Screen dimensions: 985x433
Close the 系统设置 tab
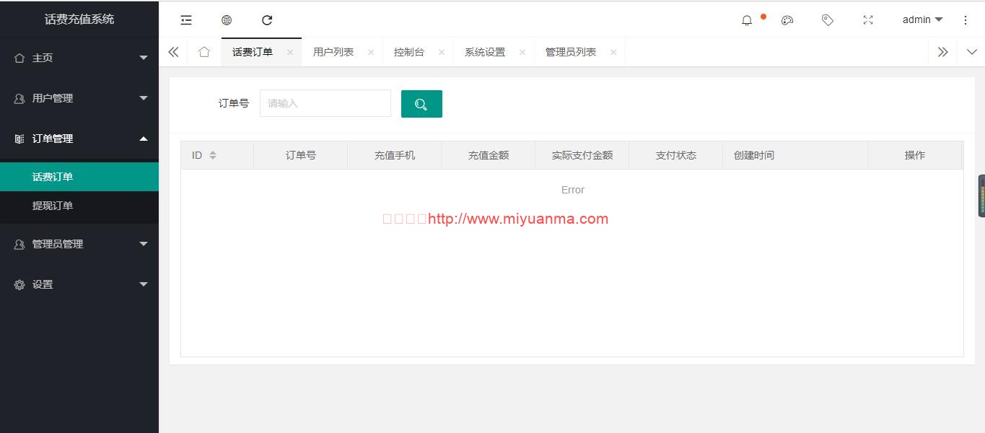(x=522, y=52)
